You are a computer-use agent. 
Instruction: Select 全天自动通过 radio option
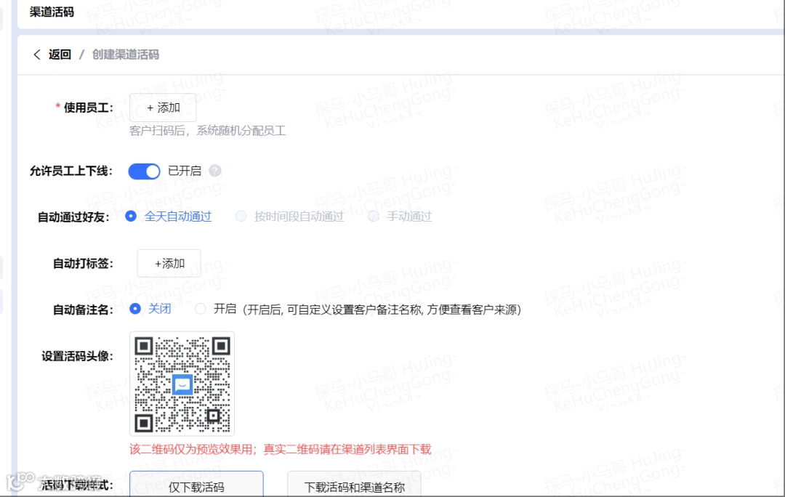pyautogui.click(x=131, y=217)
